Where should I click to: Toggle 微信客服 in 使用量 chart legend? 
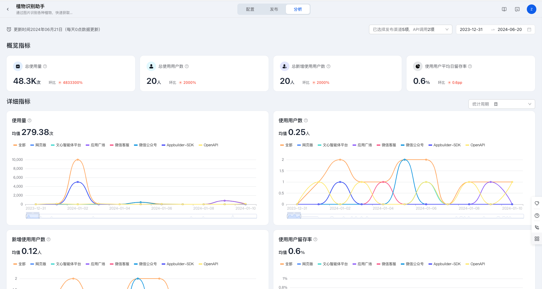click(120, 145)
